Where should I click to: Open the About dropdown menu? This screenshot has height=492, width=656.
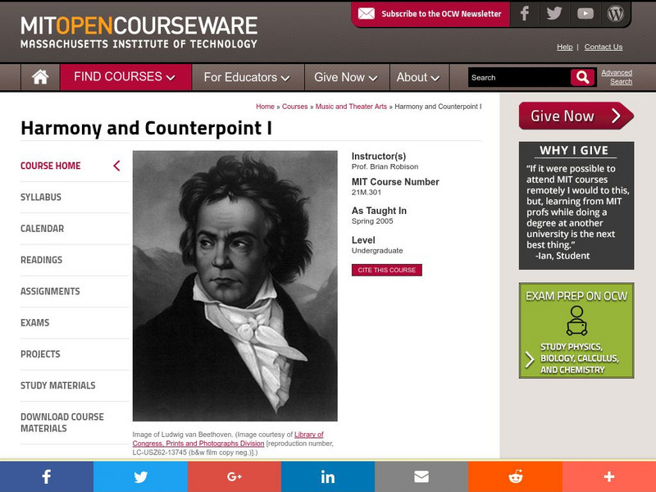[x=419, y=77]
